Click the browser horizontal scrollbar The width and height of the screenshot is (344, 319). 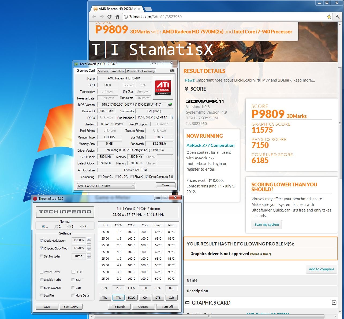pos(209,317)
